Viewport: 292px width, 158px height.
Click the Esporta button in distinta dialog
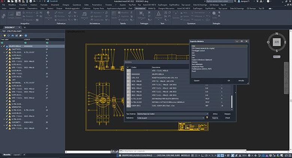(215, 118)
